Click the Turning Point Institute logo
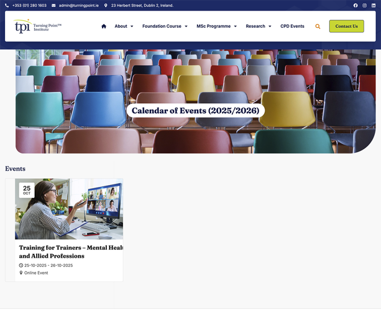Image resolution: width=381 pixels, height=313 pixels. click(38, 26)
